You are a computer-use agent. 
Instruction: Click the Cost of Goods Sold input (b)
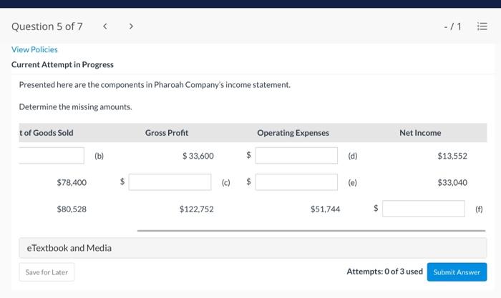(x=52, y=155)
